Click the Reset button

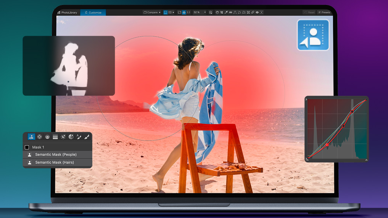pyautogui.click(x=309, y=12)
